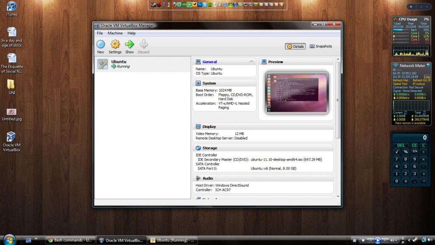Open the media player volume dropdown arrow
This screenshot has height=245, width=435.
pos(396,240)
